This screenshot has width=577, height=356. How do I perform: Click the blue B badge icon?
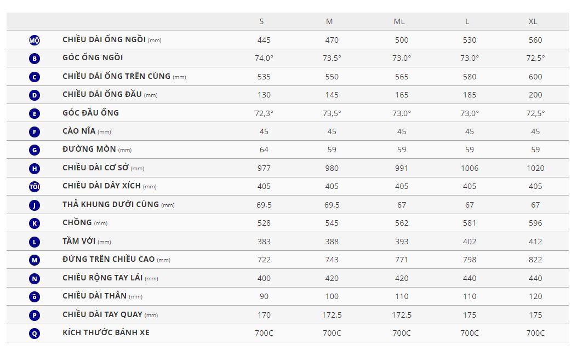point(35,59)
